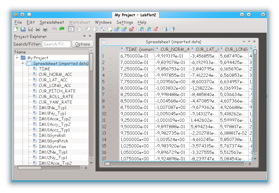Click the green Redo arrow icon
This screenshot has height=193, width=279.
tap(62, 29)
